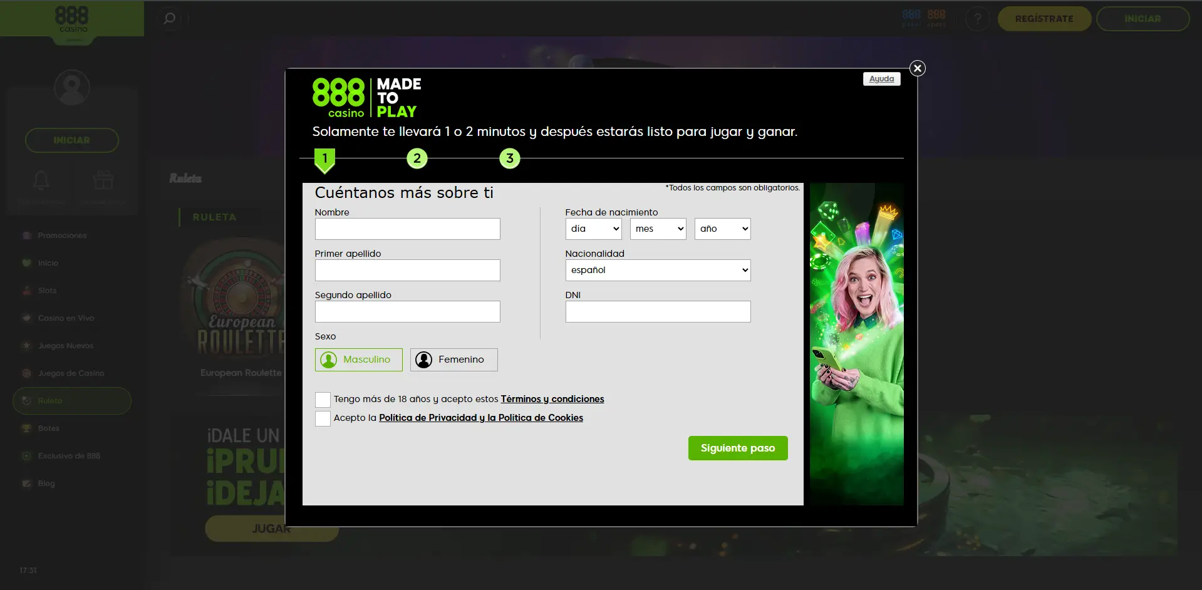Check the age confirmation checkbox

(x=322, y=399)
